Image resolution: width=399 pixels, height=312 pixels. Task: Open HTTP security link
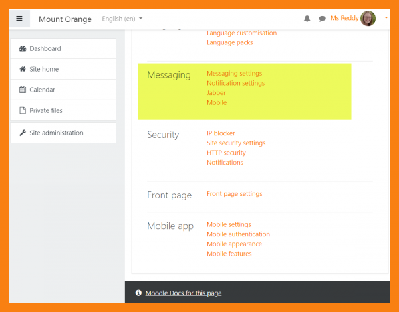pos(226,153)
